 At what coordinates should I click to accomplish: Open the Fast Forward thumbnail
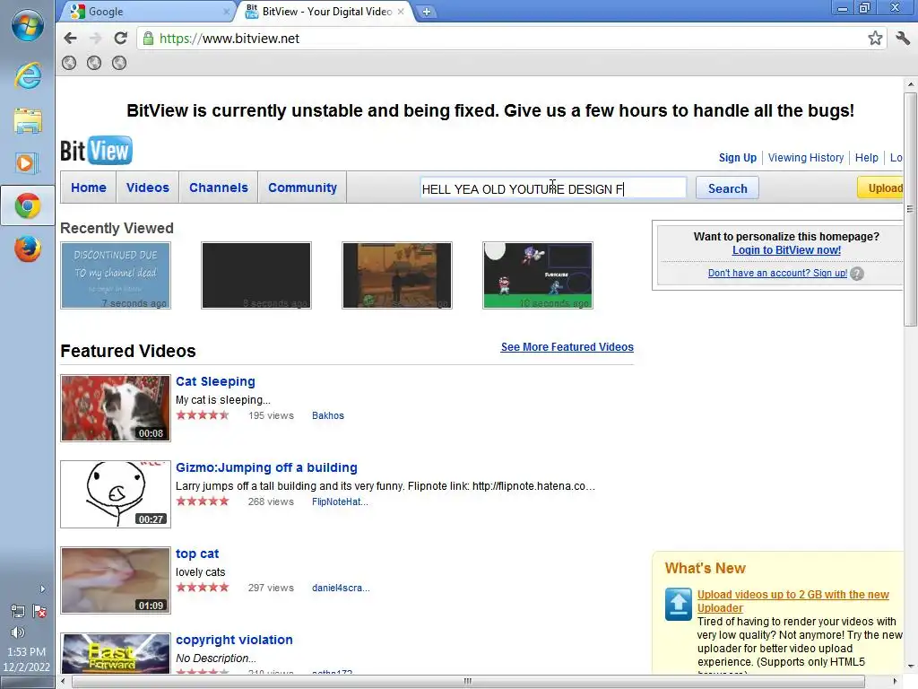click(x=116, y=653)
